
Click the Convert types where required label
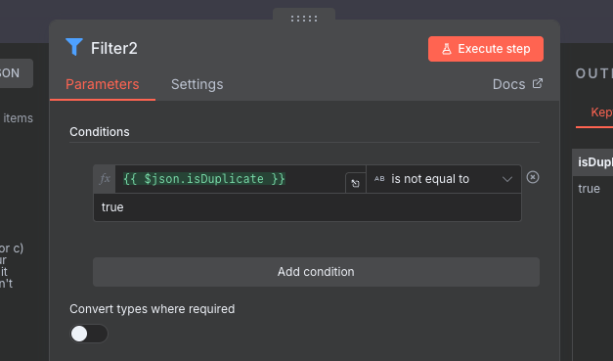[x=153, y=309]
